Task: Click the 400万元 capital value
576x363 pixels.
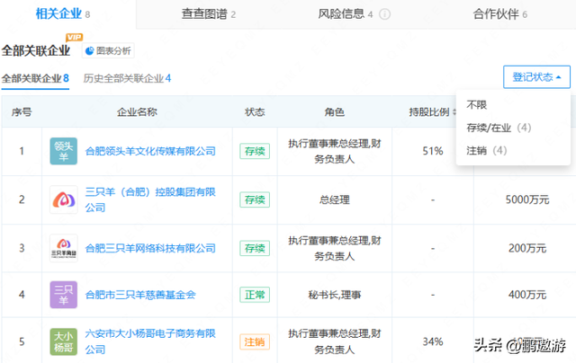Action: (x=527, y=295)
